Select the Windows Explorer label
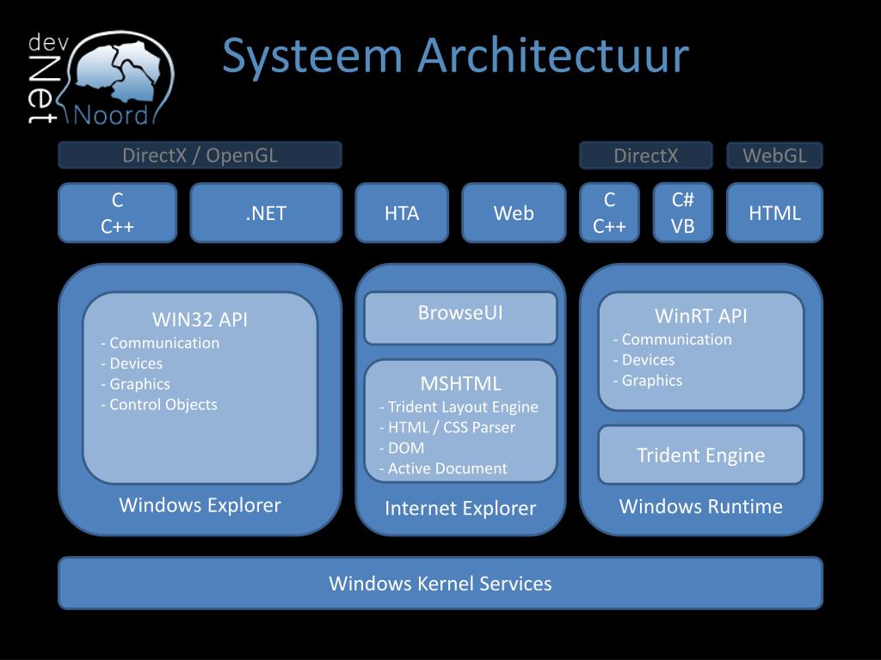 200,505
